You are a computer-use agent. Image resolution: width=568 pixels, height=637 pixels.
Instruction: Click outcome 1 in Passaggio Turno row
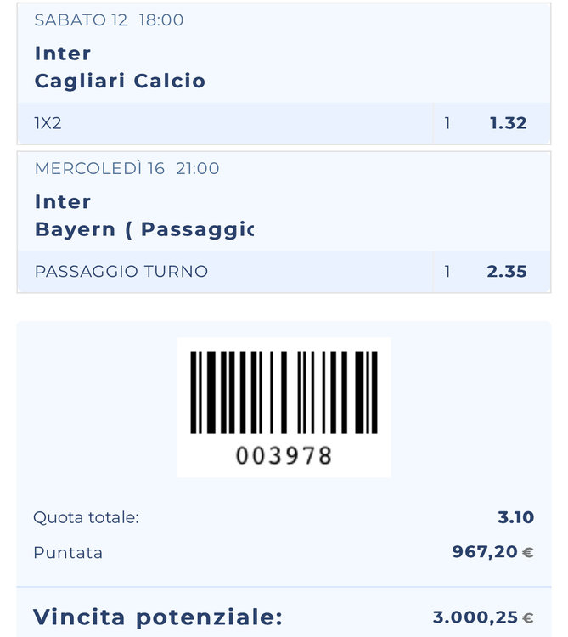click(447, 272)
